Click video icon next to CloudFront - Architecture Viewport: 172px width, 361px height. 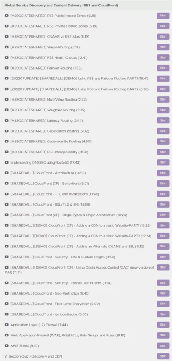tap(6, 173)
